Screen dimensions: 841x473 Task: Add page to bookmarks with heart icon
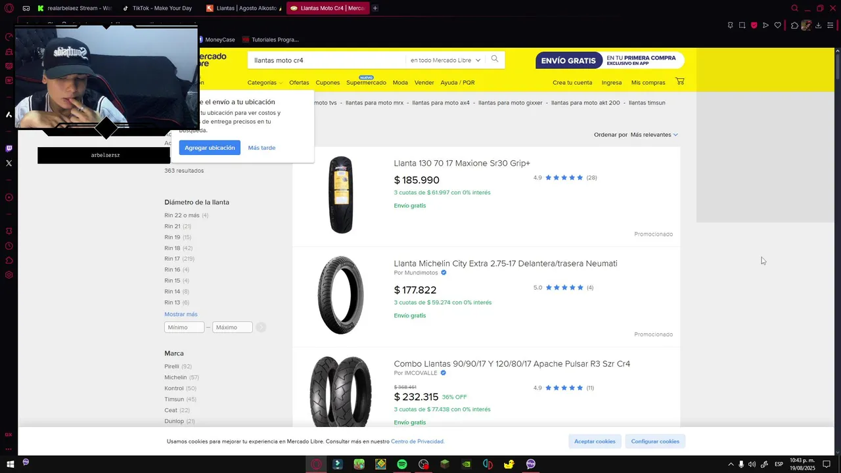pyautogui.click(x=777, y=26)
